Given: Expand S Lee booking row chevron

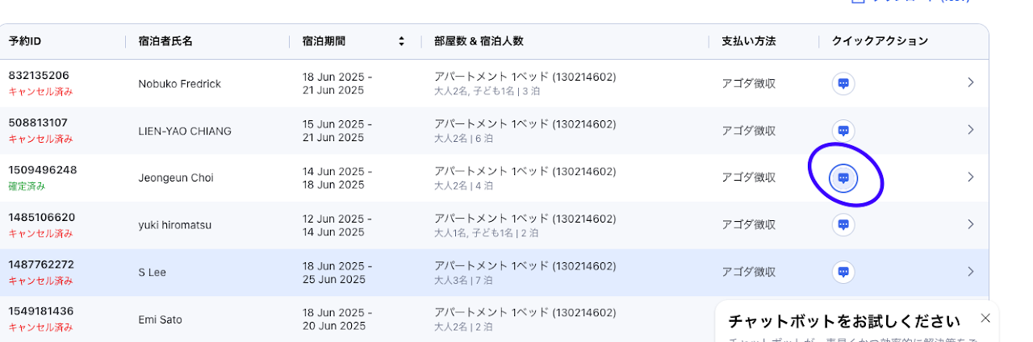Looking at the screenshot, I should click(971, 271).
